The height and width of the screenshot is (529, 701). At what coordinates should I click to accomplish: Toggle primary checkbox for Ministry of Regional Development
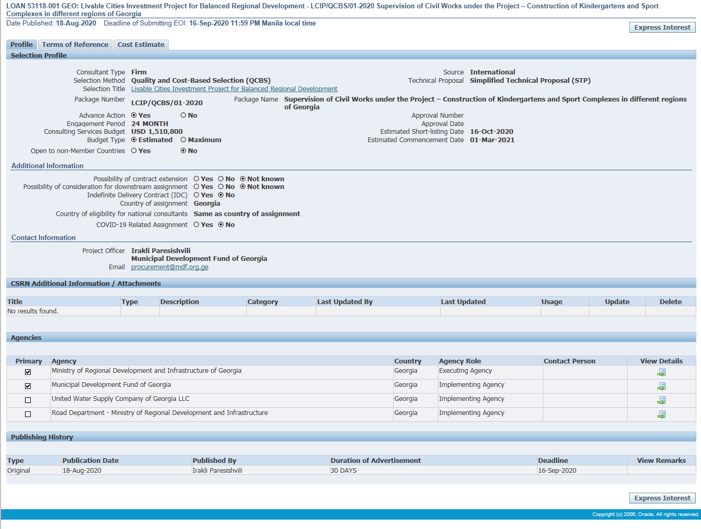pyautogui.click(x=28, y=372)
